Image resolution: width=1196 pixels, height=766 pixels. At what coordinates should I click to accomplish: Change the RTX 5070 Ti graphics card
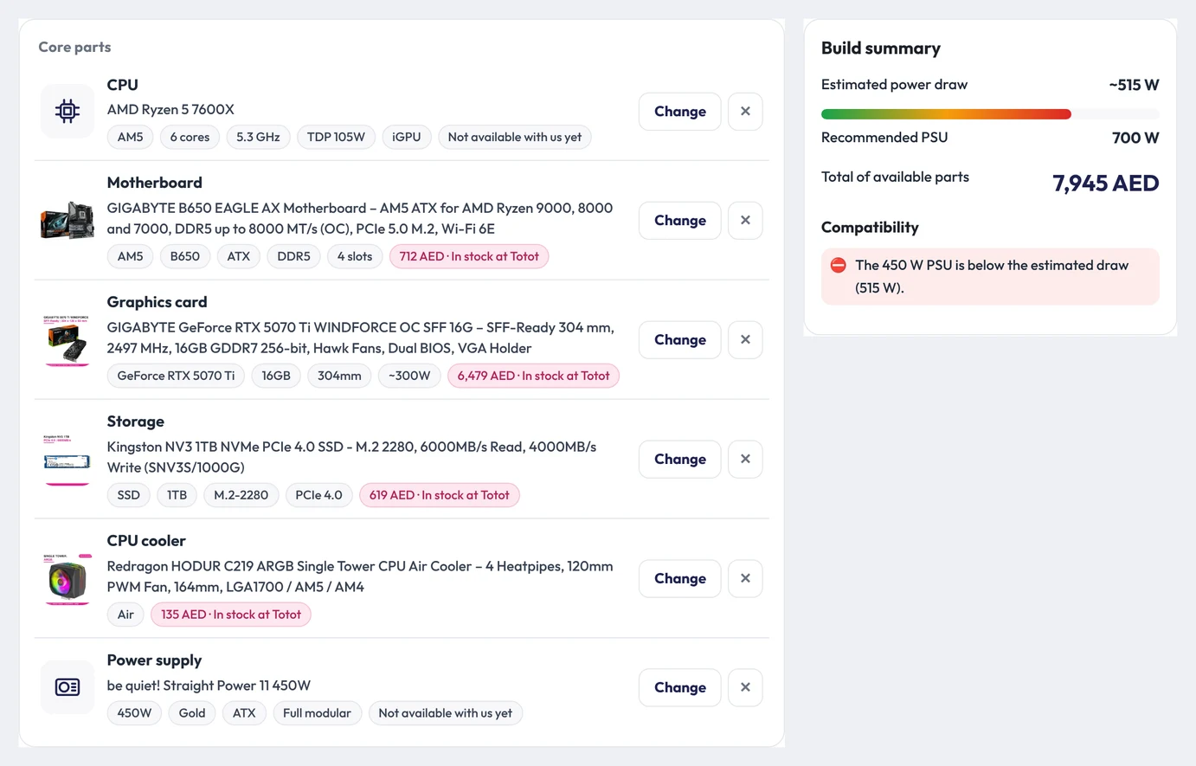pyautogui.click(x=679, y=340)
